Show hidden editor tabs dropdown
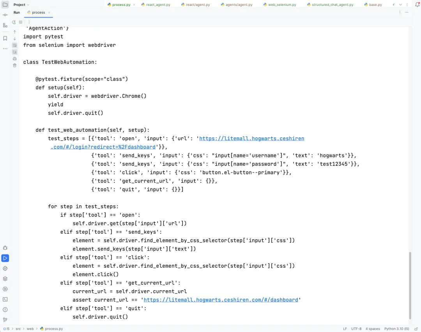This screenshot has height=332, width=421. (400, 5)
